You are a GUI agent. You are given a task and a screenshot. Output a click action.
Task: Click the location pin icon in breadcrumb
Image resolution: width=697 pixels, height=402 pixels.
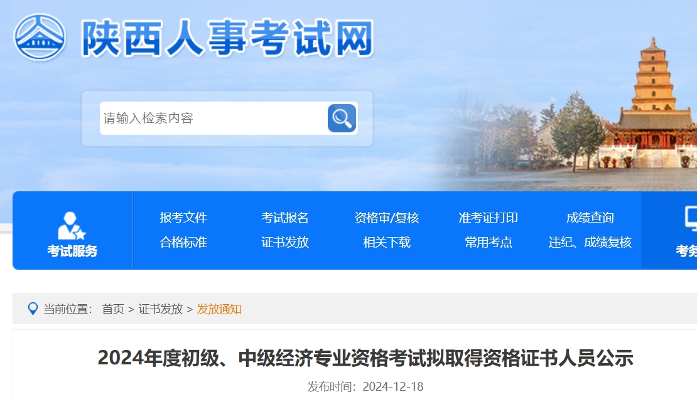(x=33, y=309)
